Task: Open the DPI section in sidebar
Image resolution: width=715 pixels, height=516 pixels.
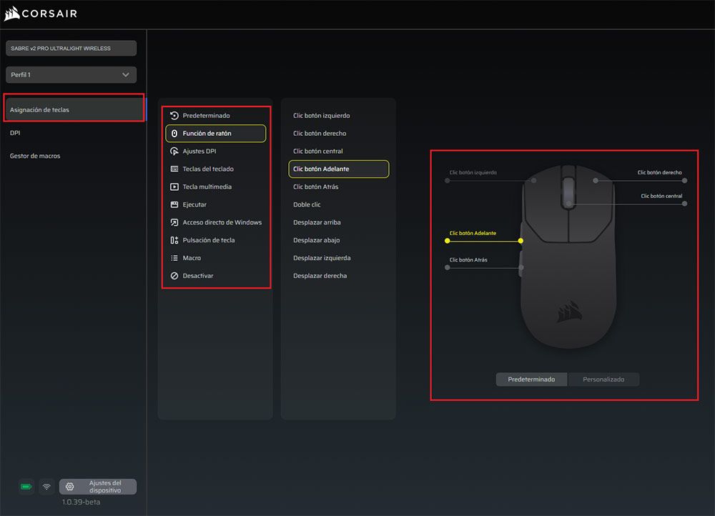Action: tap(15, 133)
